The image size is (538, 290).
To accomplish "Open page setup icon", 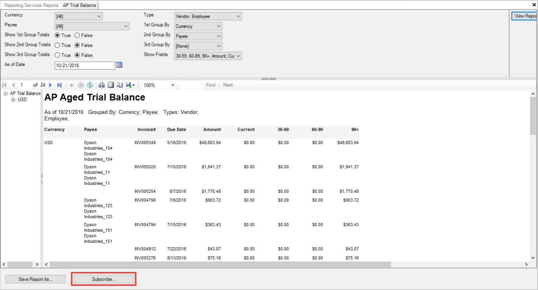I will tap(120, 85).
